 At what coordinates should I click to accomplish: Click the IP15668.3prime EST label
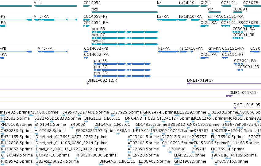[44, 112]
